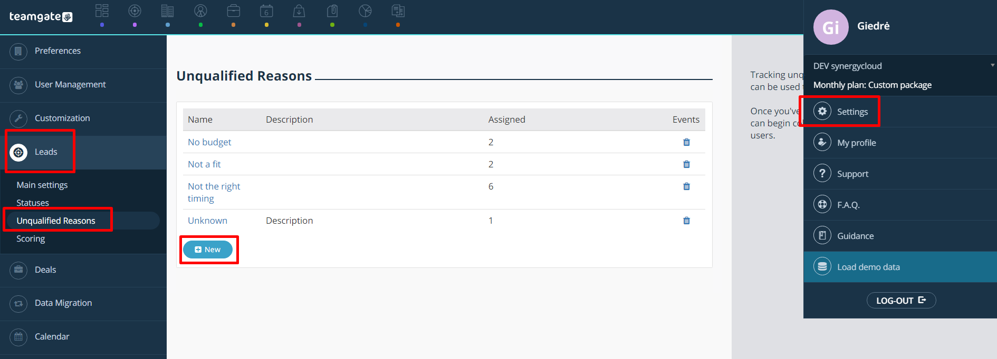The image size is (997, 359).
Task: Add a New unqualified reason
Action: 208,250
